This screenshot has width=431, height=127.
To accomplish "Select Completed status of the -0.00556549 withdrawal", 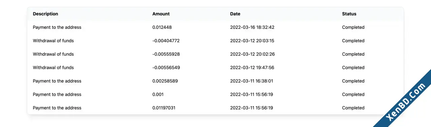I will click(353, 68).
